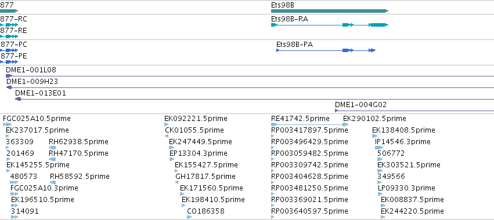The height and width of the screenshot is (220, 494).
Task: Click the EK290102.5prime EST label
Action: coord(374,119)
